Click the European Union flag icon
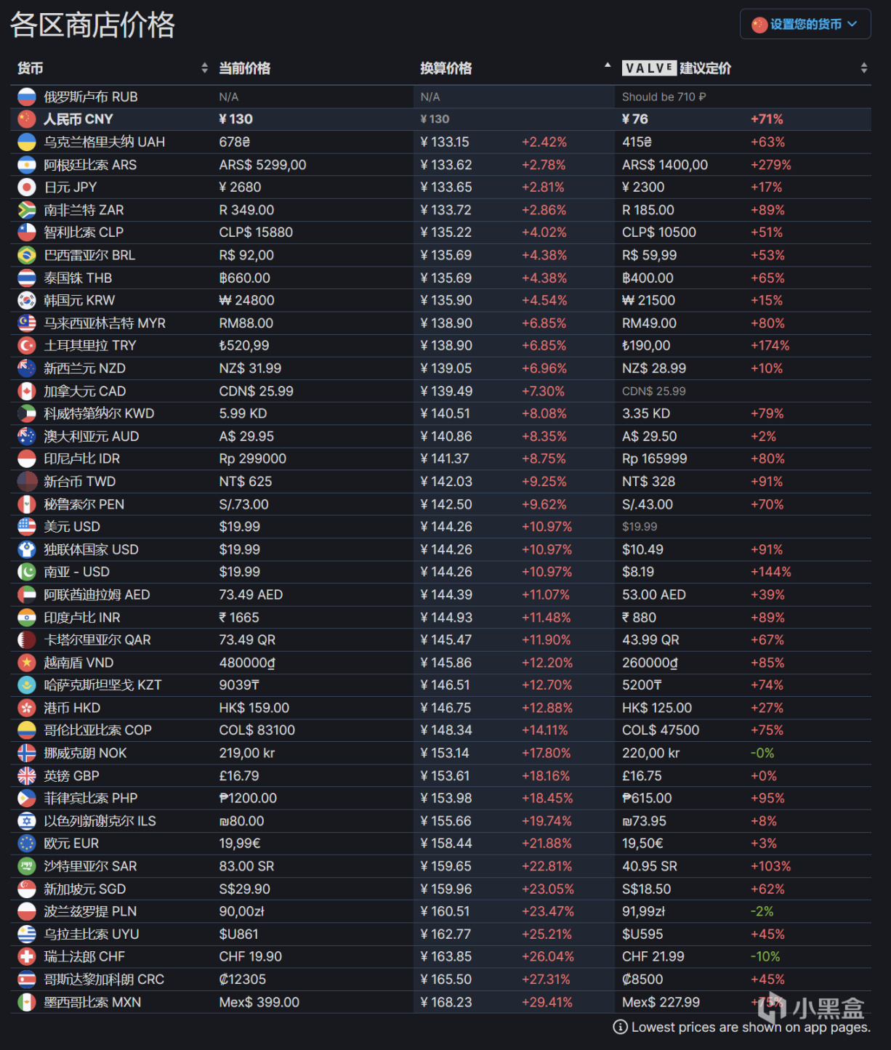 pos(27,844)
